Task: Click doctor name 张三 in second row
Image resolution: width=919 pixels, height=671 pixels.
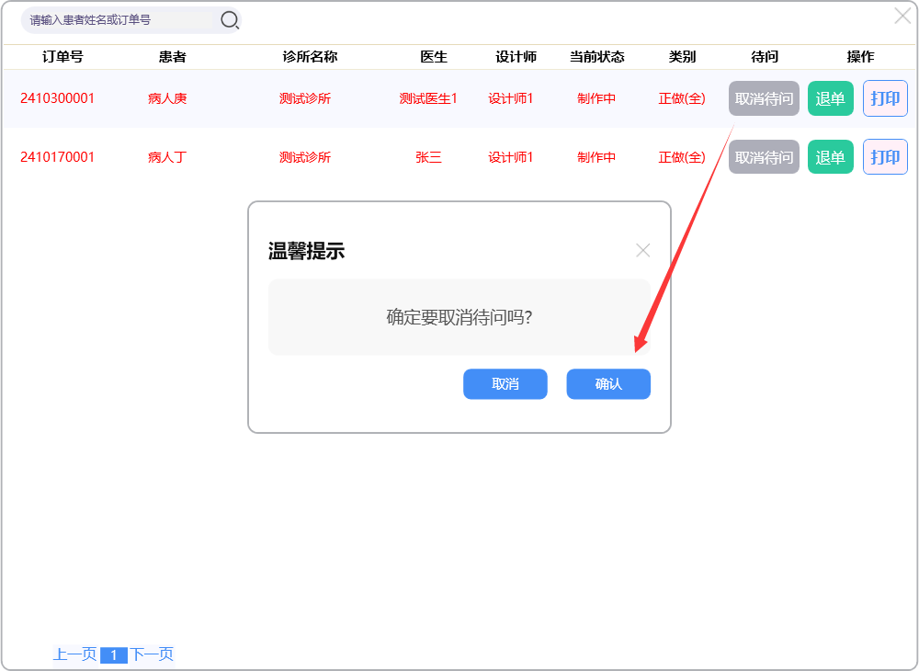Action: point(428,157)
